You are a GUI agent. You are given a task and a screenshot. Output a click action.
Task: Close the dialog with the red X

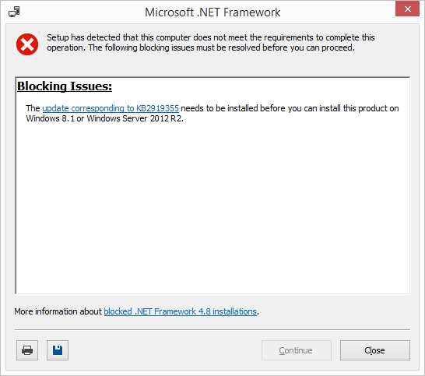click(407, 9)
